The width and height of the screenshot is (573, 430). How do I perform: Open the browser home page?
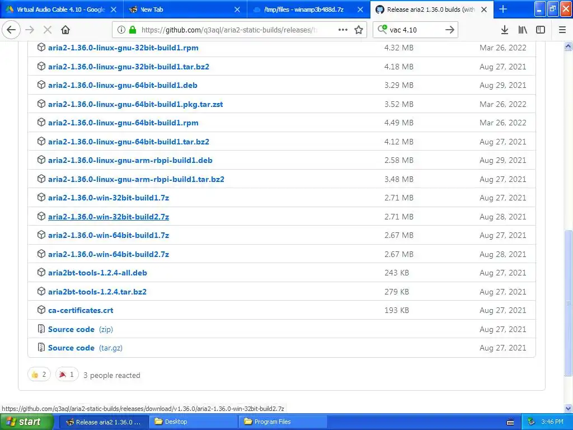pos(65,30)
